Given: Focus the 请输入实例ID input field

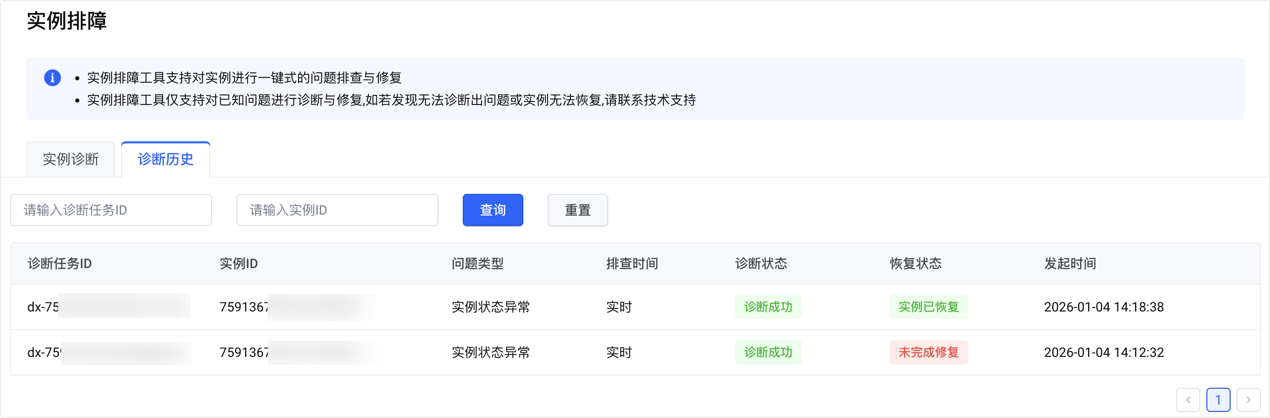Looking at the screenshot, I should click(337, 210).
